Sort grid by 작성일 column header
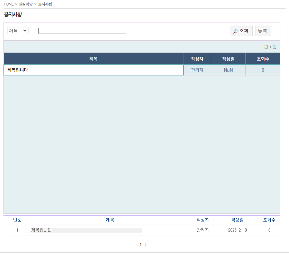289x261 pixels. [x=228, y=59]
